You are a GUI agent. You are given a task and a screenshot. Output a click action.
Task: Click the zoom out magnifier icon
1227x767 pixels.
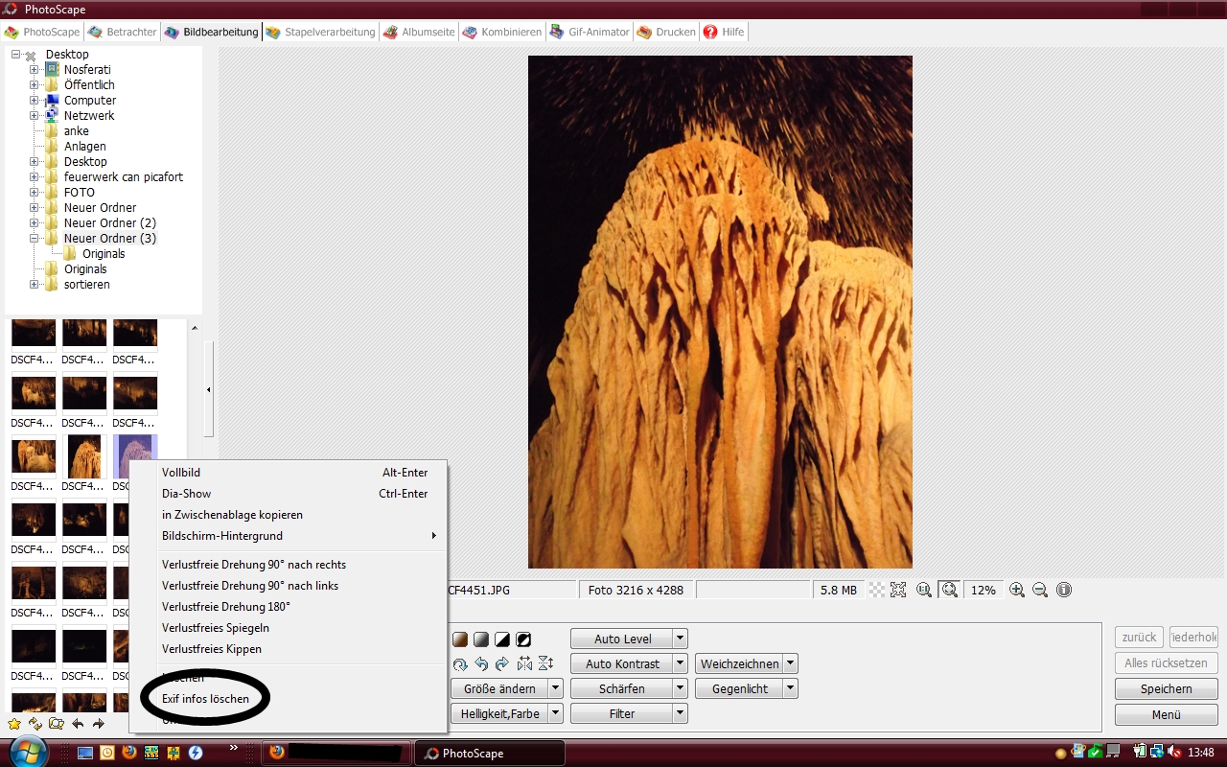click(x=1040, y=591)
